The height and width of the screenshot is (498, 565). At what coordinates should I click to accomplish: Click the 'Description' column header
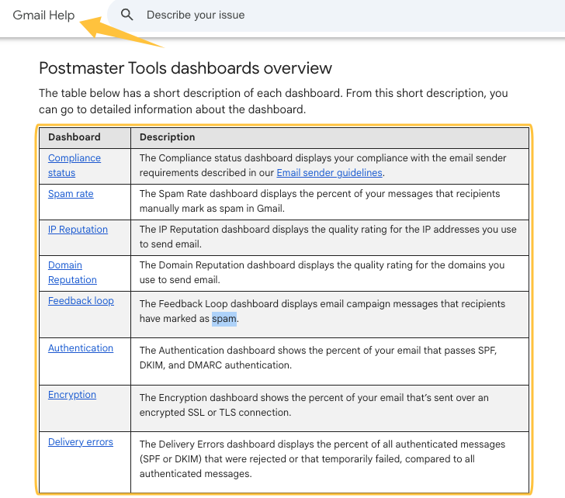click(167, 137)
